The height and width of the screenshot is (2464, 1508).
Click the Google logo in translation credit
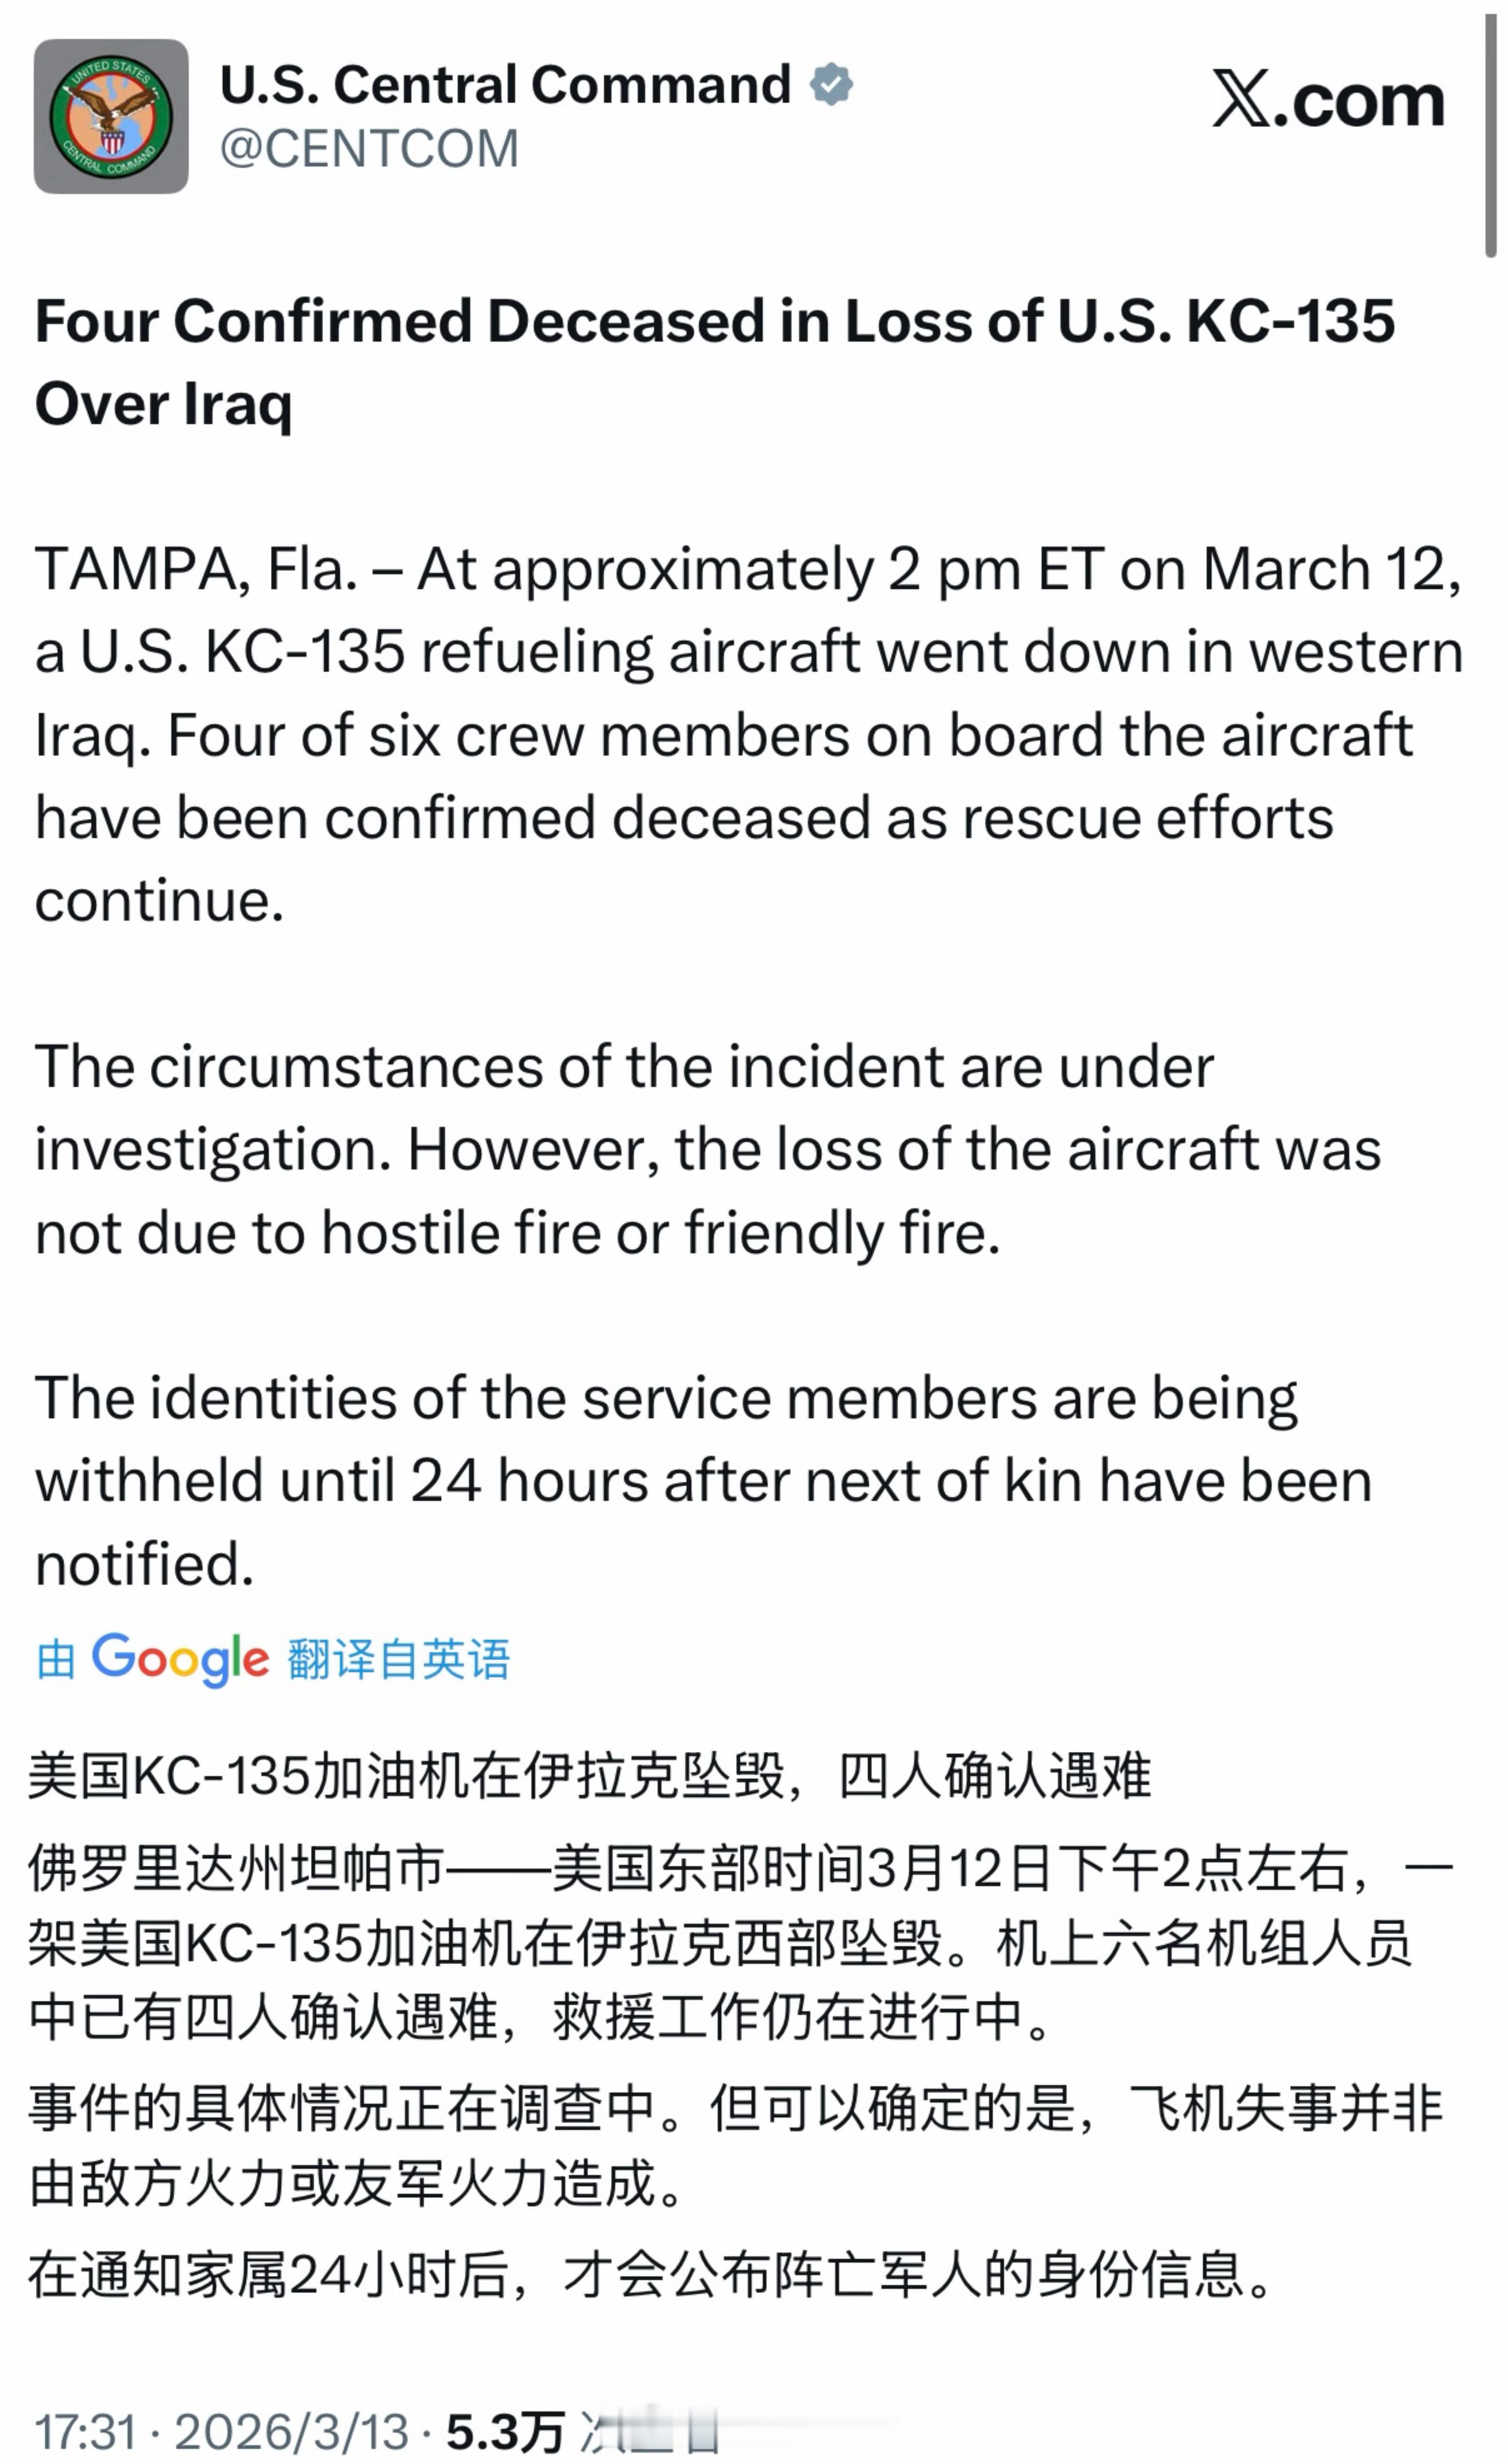[x=180, y=1659]
